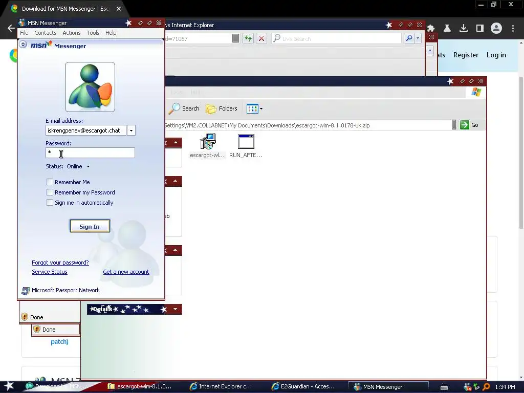Screen dimensions: 524x393
Task: Switch to Download for MSN Messenger Chrome tab
Action: (x=65, y=9)
